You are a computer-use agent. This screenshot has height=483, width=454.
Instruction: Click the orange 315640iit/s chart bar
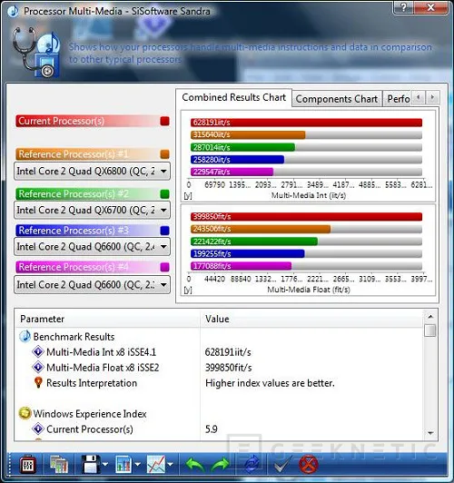(248, 134)
